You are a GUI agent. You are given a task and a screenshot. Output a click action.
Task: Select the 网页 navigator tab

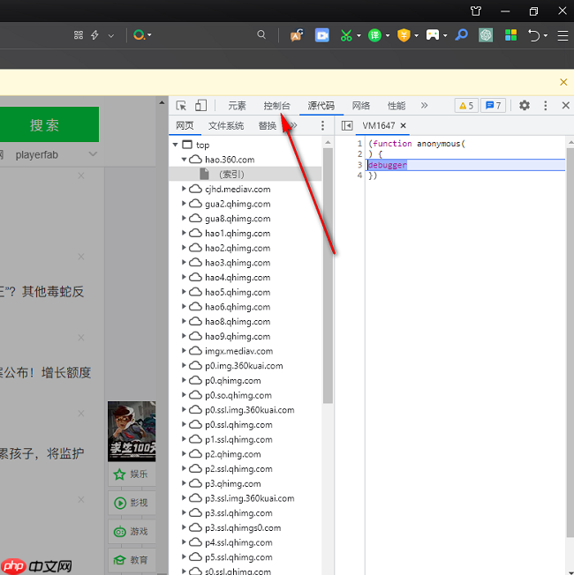click(185, 126)
